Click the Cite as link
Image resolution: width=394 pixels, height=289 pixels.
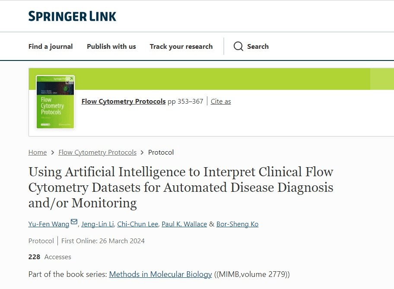(x=220, y=101)
